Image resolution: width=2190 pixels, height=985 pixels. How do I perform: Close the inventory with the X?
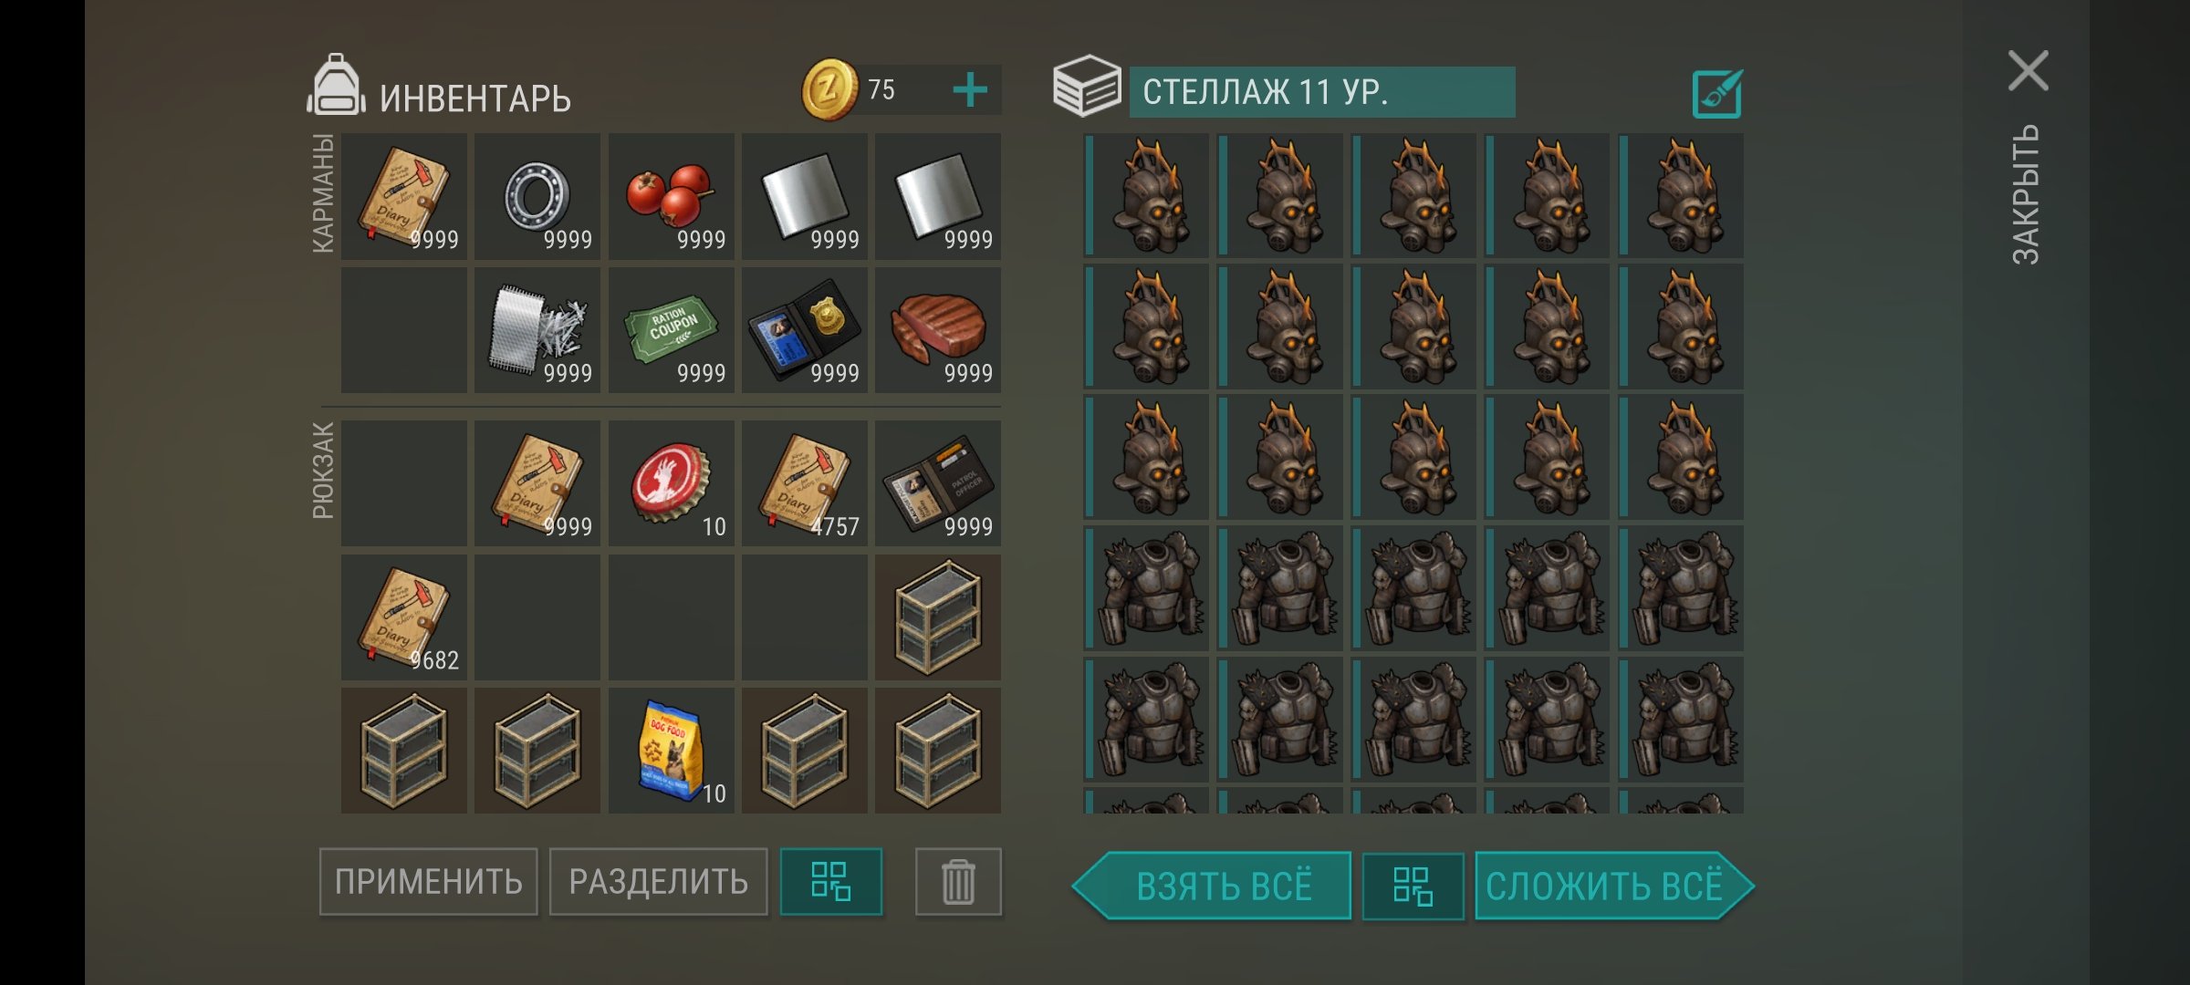click(2028, 70)
